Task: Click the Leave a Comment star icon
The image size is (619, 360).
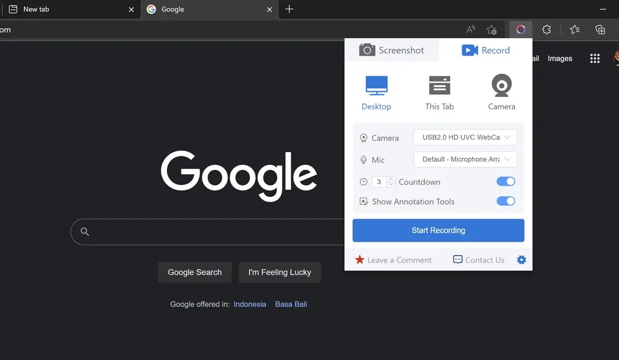Action: click(x=360, y=260)
